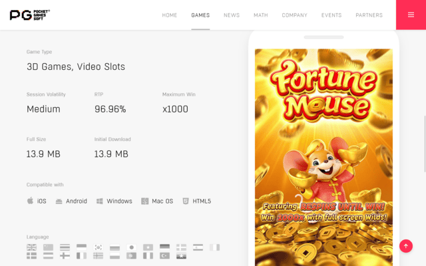
Task: Select the Japan flag language
Action: coord(132,247)
